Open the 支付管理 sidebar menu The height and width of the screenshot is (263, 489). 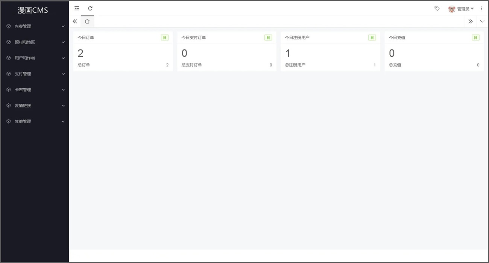click(x=35, y=74)
